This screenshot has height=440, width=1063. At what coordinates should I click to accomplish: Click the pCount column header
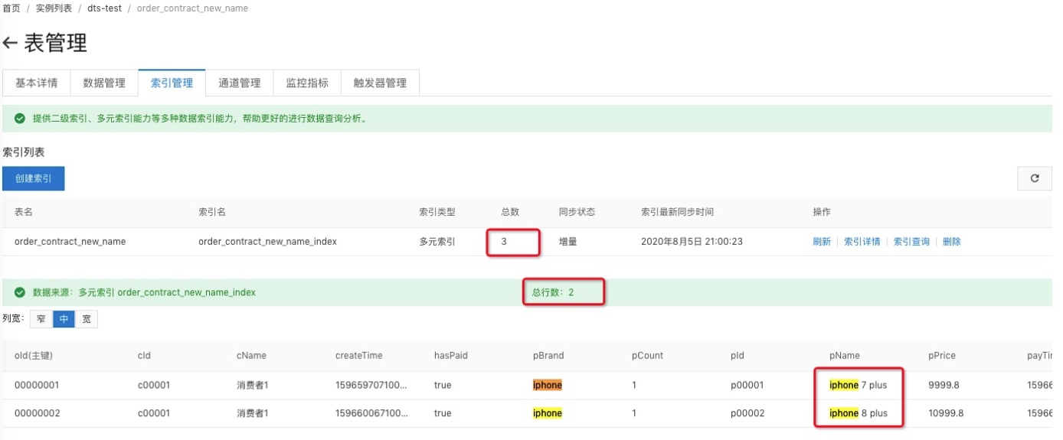[648, 356]
